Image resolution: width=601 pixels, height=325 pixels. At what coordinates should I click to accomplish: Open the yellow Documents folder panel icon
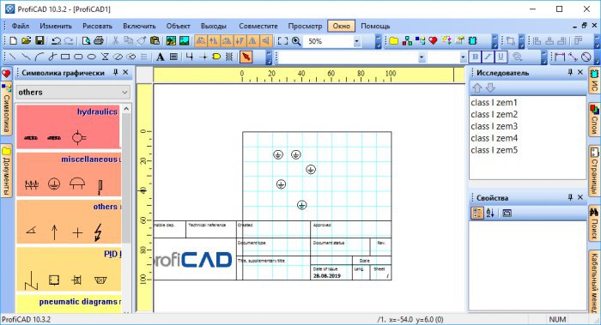tap(393, 40)
